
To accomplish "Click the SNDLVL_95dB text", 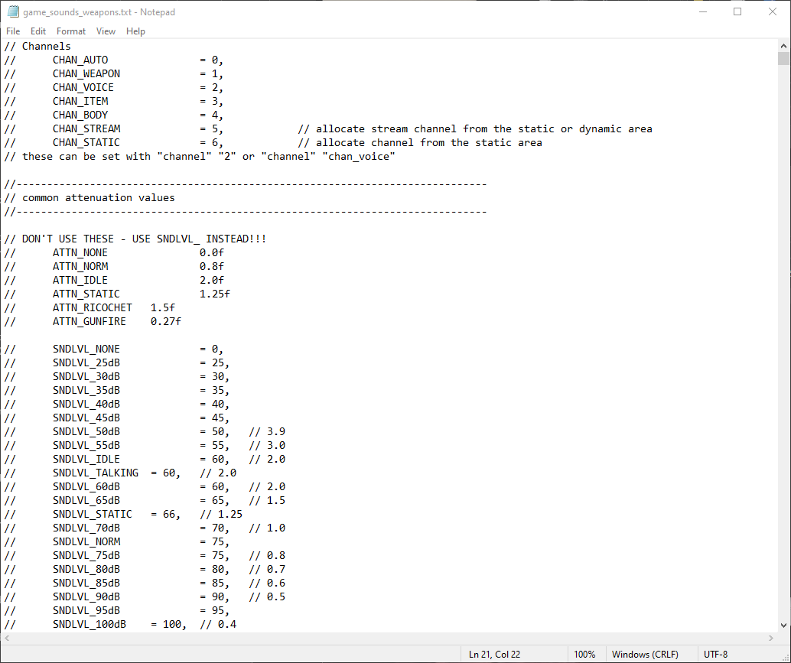I will point(86,610).
